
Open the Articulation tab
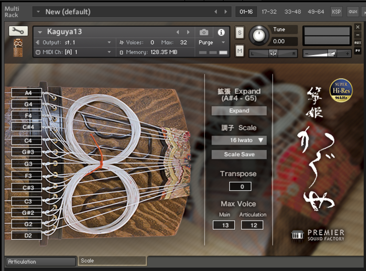click(41, 262)
